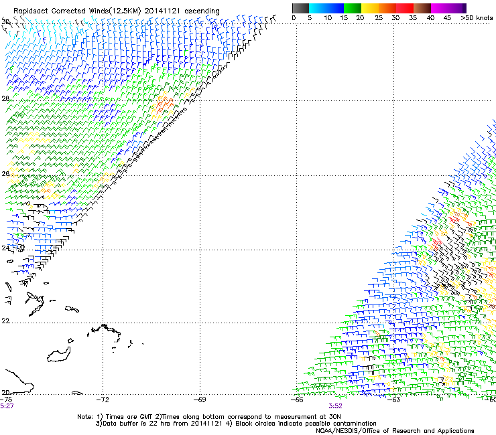Image resolution: width=496 pixels, height=435 pixels.
Task: Click the gray 0-5 knots legend segment
Action: (300, 8)
